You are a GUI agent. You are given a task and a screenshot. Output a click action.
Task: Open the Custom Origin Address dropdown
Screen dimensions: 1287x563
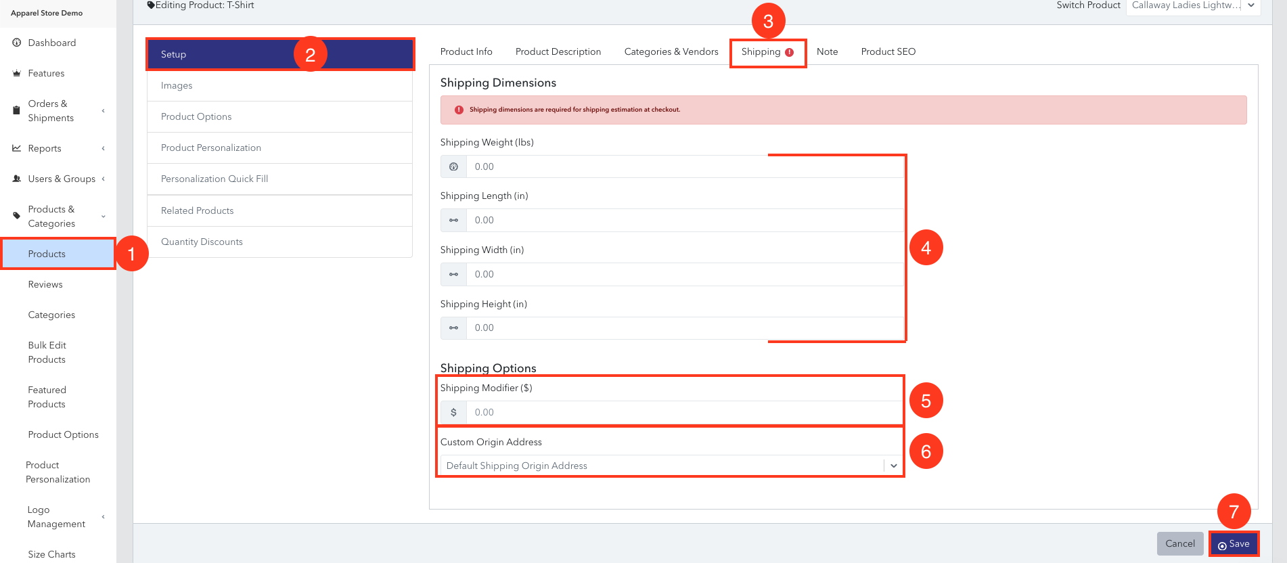[671, 466]
